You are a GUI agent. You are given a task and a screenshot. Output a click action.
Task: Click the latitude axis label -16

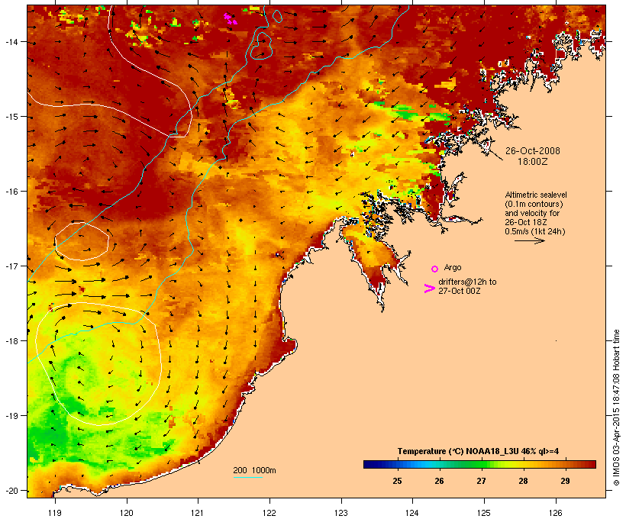pyautogui.click(x=11, y=192)
